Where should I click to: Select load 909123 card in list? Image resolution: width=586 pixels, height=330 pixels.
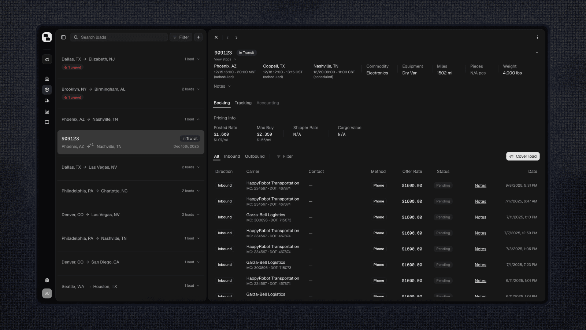pyautogui.click(x=131, y=142)
